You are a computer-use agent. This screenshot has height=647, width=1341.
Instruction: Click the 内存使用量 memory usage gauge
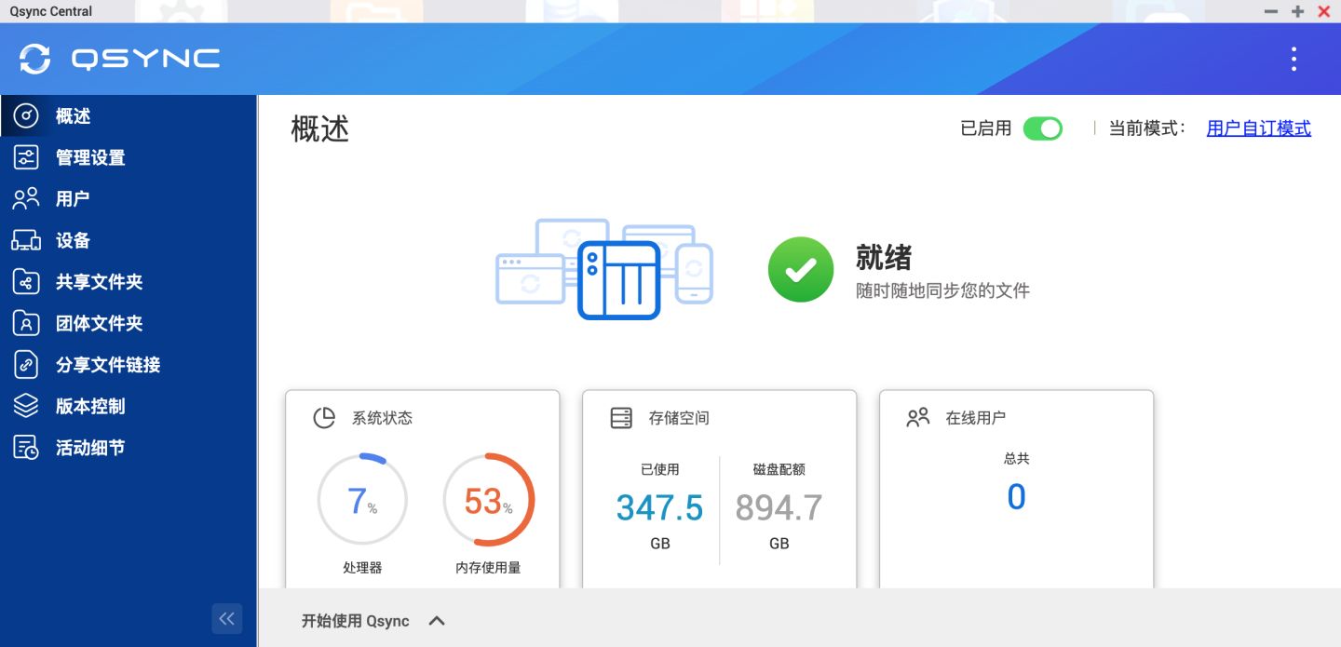pos(488,499)
